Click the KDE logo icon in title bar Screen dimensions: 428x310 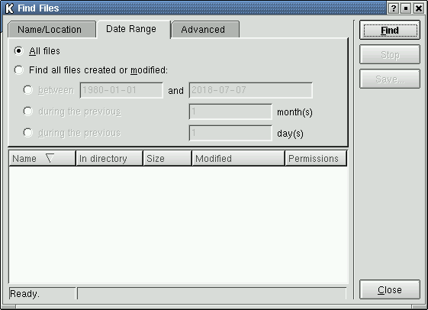9,8
